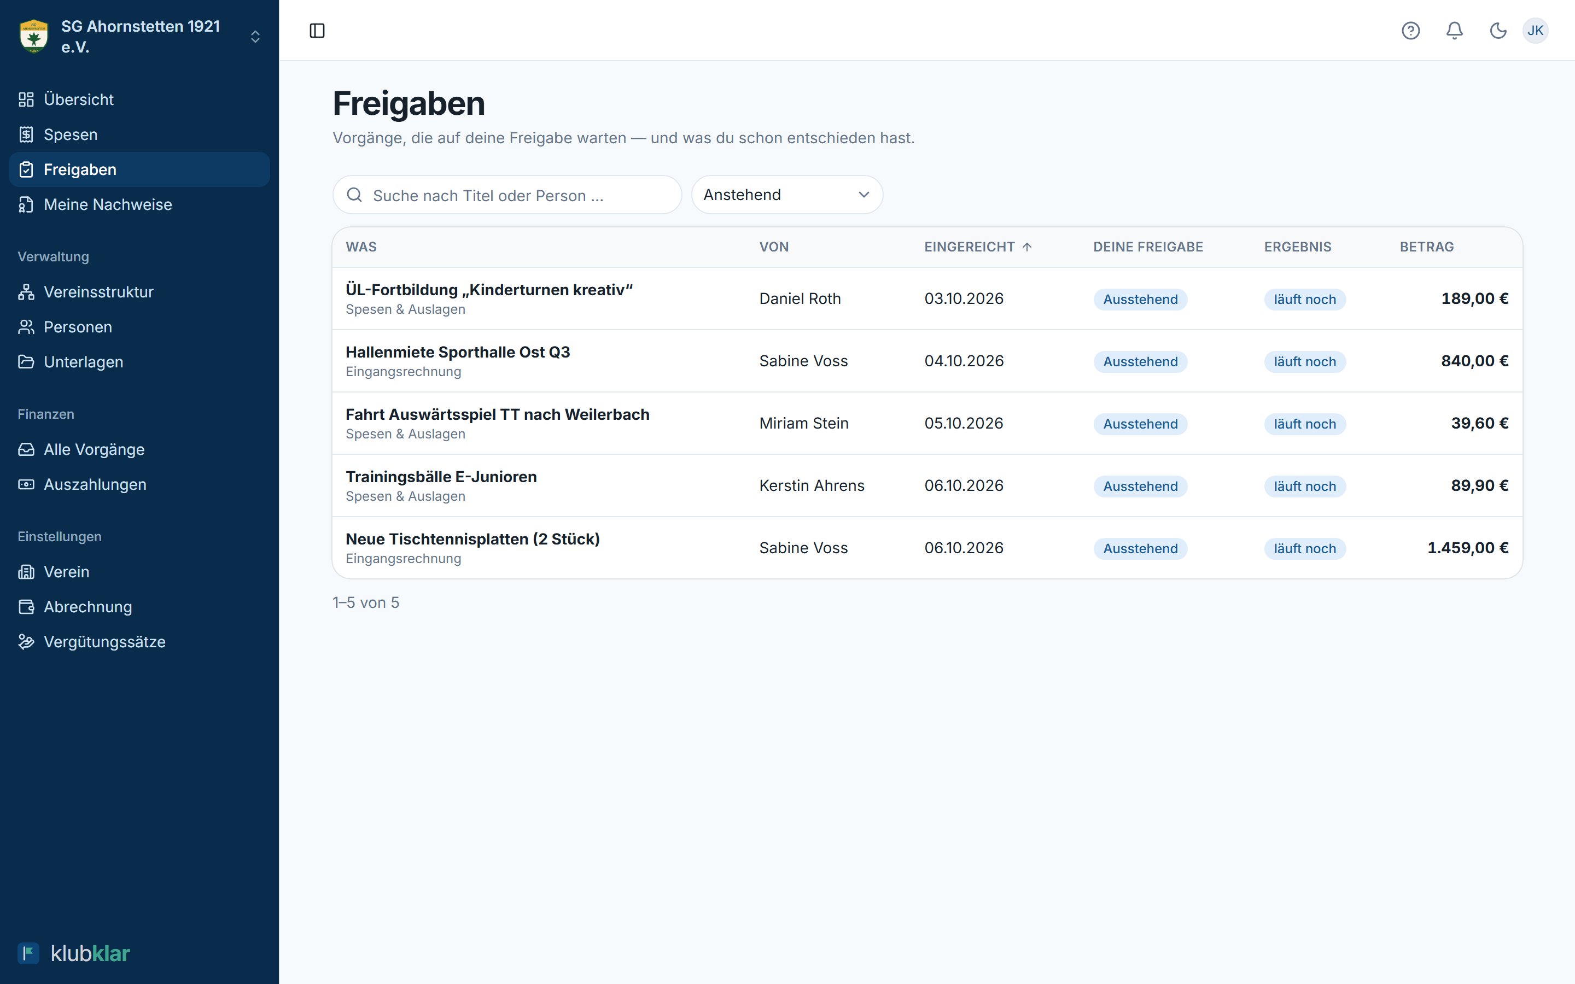Select Neue Tischtennisplatten (2 Stück) row title
1575x984 pixels.
coord(472,540)
